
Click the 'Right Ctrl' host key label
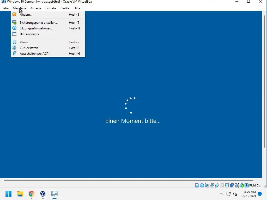[255, 185]
